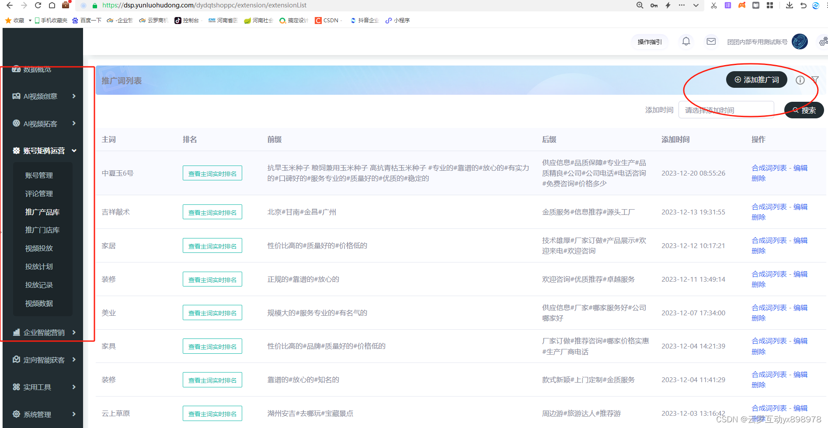The height and width of the screenshot is (428, 828).
Task: Go back to the previous browser page
Action: [10, 5]
